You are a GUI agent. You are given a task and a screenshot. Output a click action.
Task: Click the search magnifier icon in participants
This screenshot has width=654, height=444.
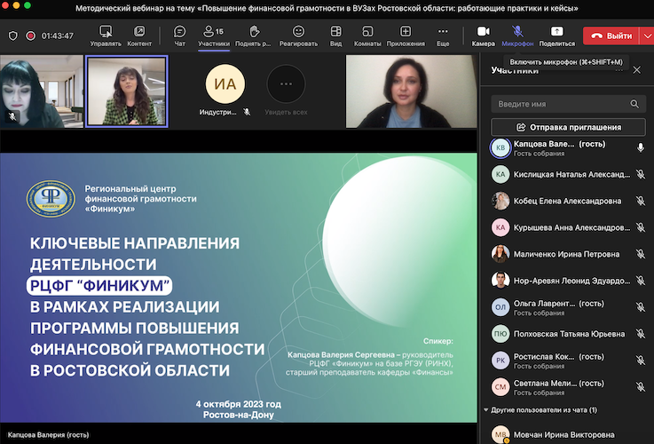[x=634, y=104]
